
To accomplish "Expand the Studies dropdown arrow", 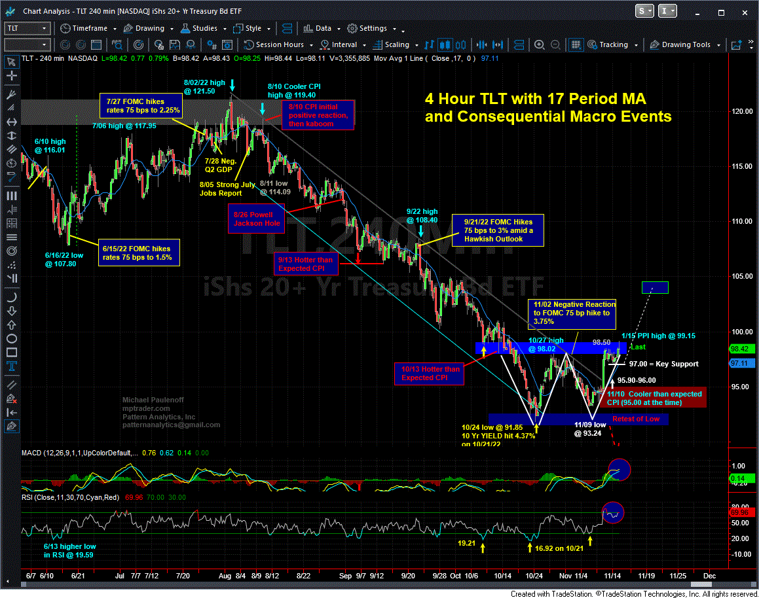I will click(225, 29).
